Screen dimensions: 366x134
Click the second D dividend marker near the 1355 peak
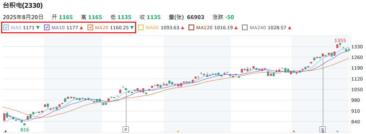point(322,129)
